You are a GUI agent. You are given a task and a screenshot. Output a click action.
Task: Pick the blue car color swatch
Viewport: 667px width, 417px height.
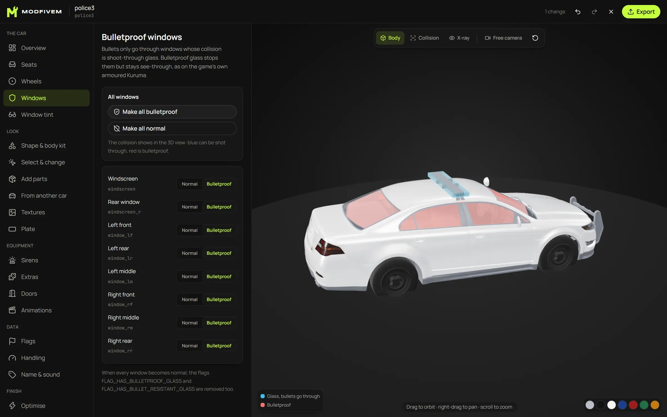(x=622, y=405)
